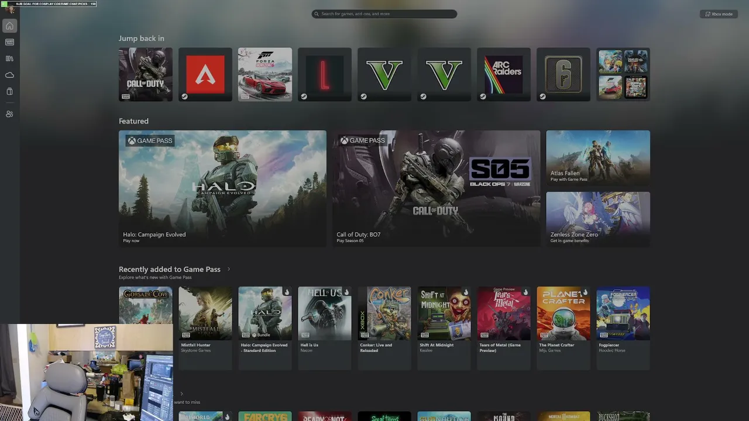
Task: Open the Hell is Us game card
Action: 325,328
